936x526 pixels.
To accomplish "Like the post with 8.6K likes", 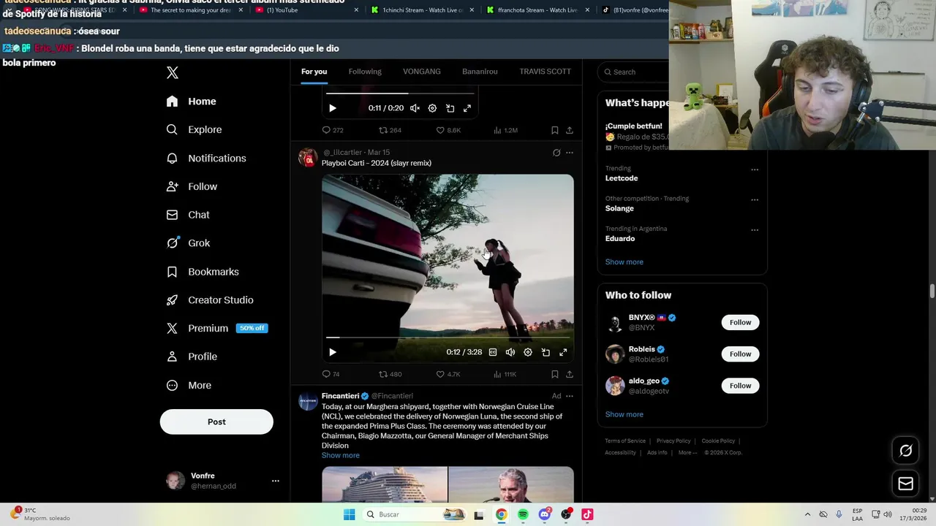I will pyautogui.click(x=448, y=130).
